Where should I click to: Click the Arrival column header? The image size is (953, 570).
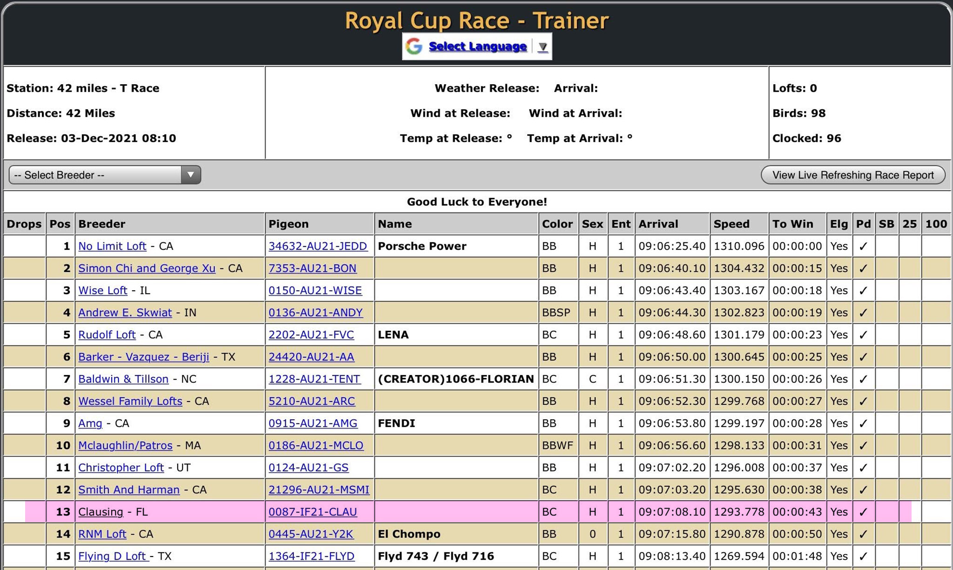tap(658, 224)
